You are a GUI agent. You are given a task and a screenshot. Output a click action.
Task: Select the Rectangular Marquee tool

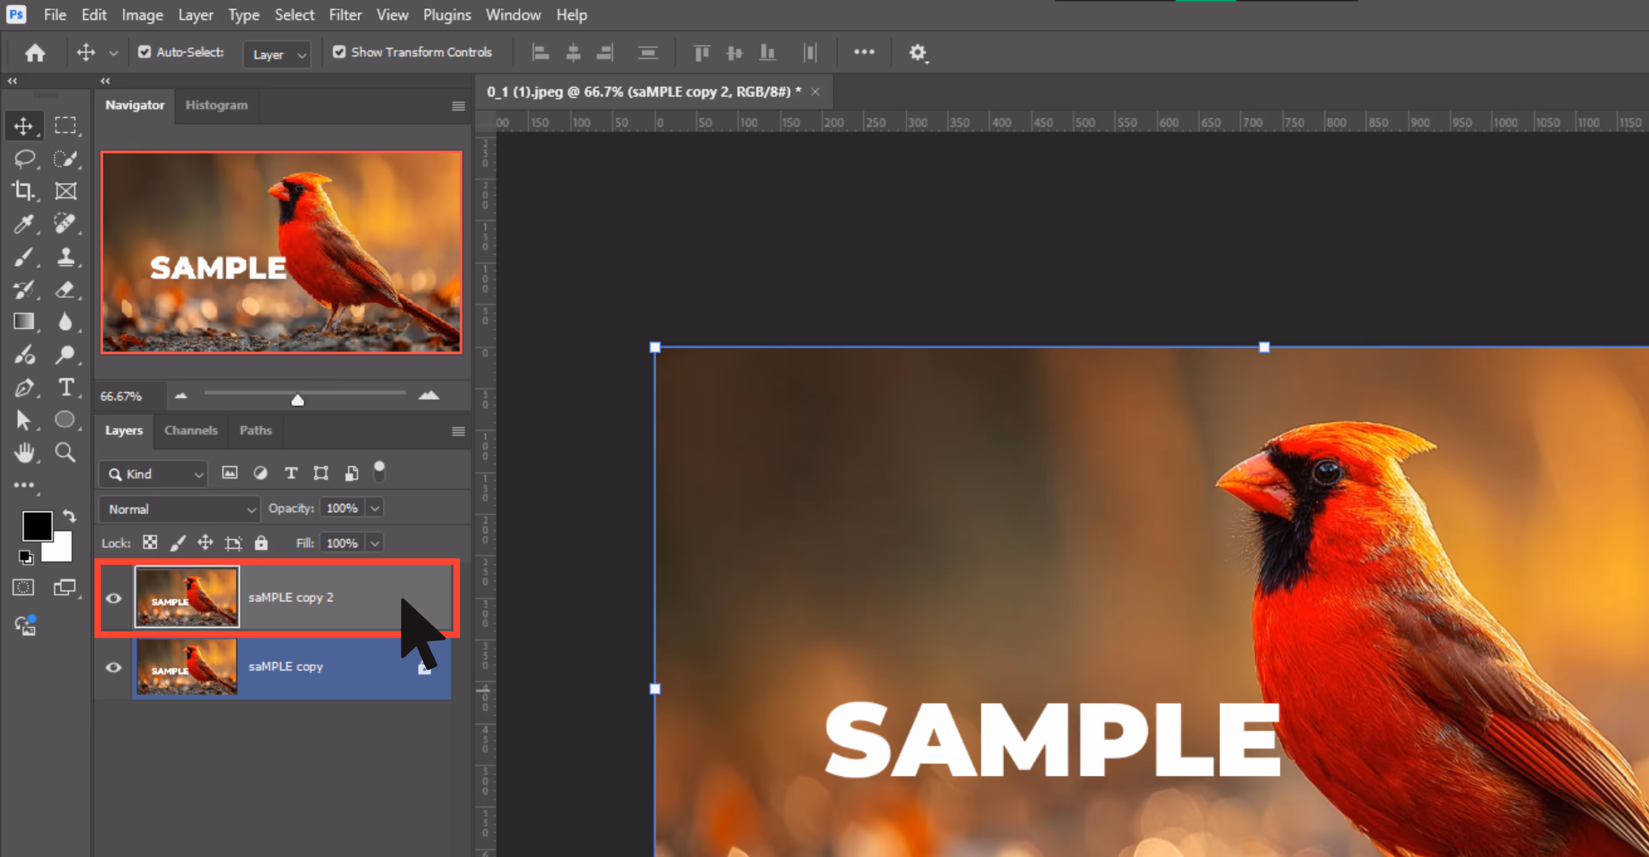click(65, 125)
